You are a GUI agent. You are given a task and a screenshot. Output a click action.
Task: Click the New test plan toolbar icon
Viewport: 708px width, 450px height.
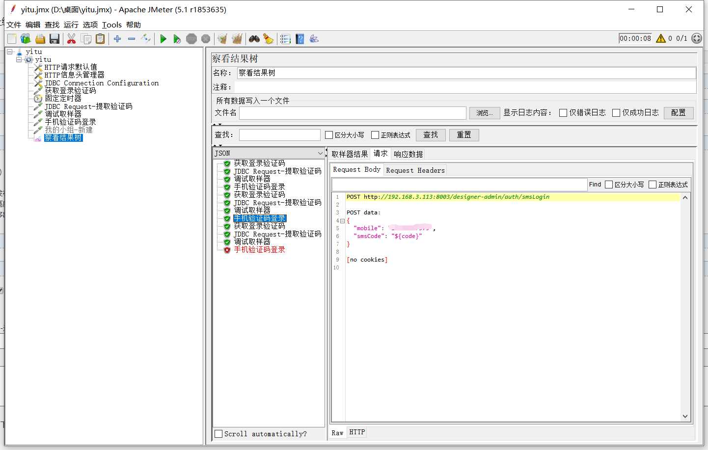pos(12,39)
